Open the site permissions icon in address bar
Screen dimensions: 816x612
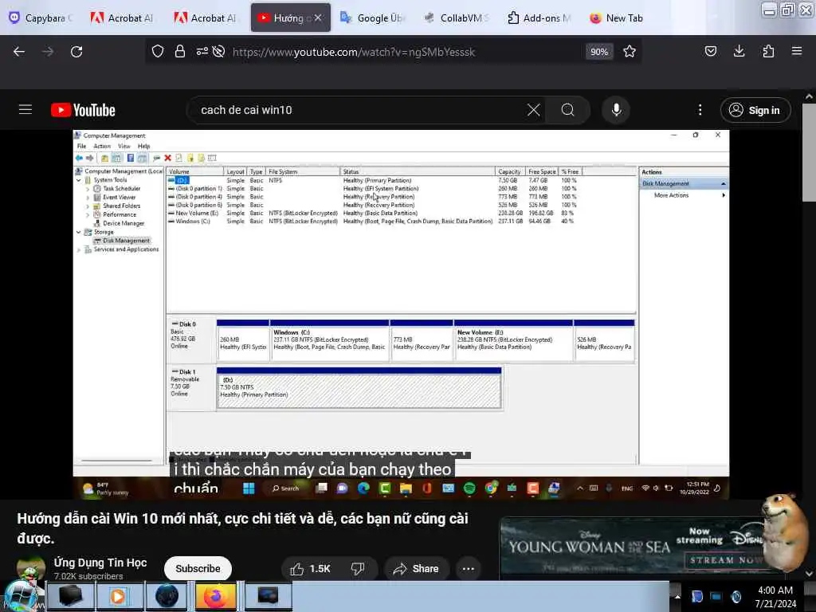pyautogui.click(x=202, y=52)
